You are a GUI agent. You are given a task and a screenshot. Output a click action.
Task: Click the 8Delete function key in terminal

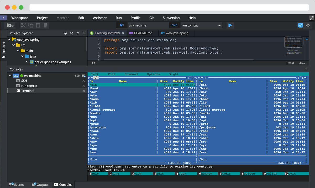pyautogui.click(x=252, y=174)
